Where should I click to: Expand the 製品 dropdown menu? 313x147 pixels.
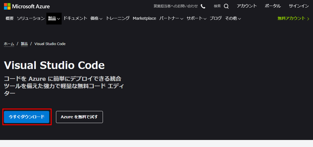tap(54, 19)
